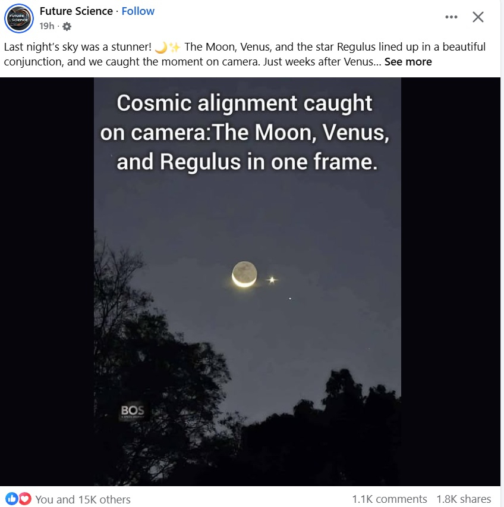The height and width of the screenshot is (507, 504).
Task: View the 1.8K shares list
Action: click(464, 499)
